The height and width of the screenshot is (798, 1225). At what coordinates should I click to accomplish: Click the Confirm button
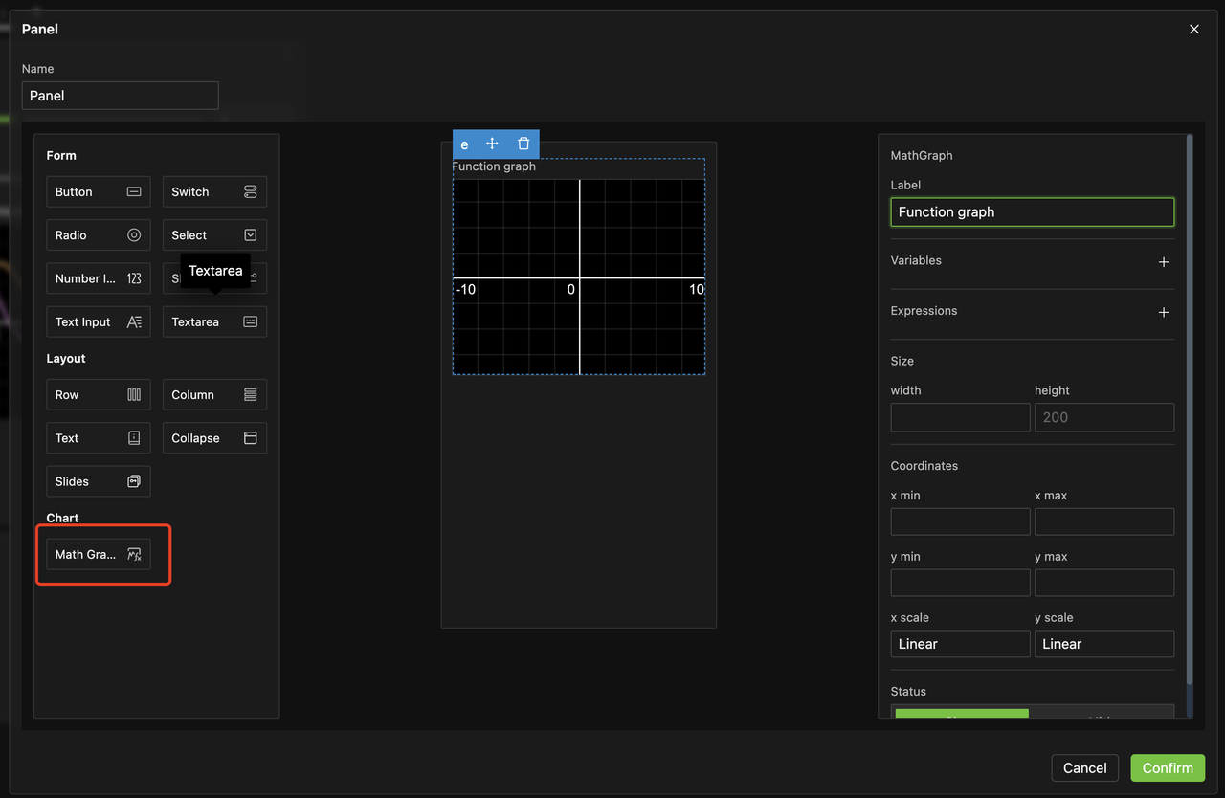coord(1167,767)
